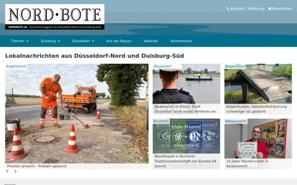Open the Kommentare menu item
The height and width of the screenshot is (185, 297).
[x=181, y=41]
